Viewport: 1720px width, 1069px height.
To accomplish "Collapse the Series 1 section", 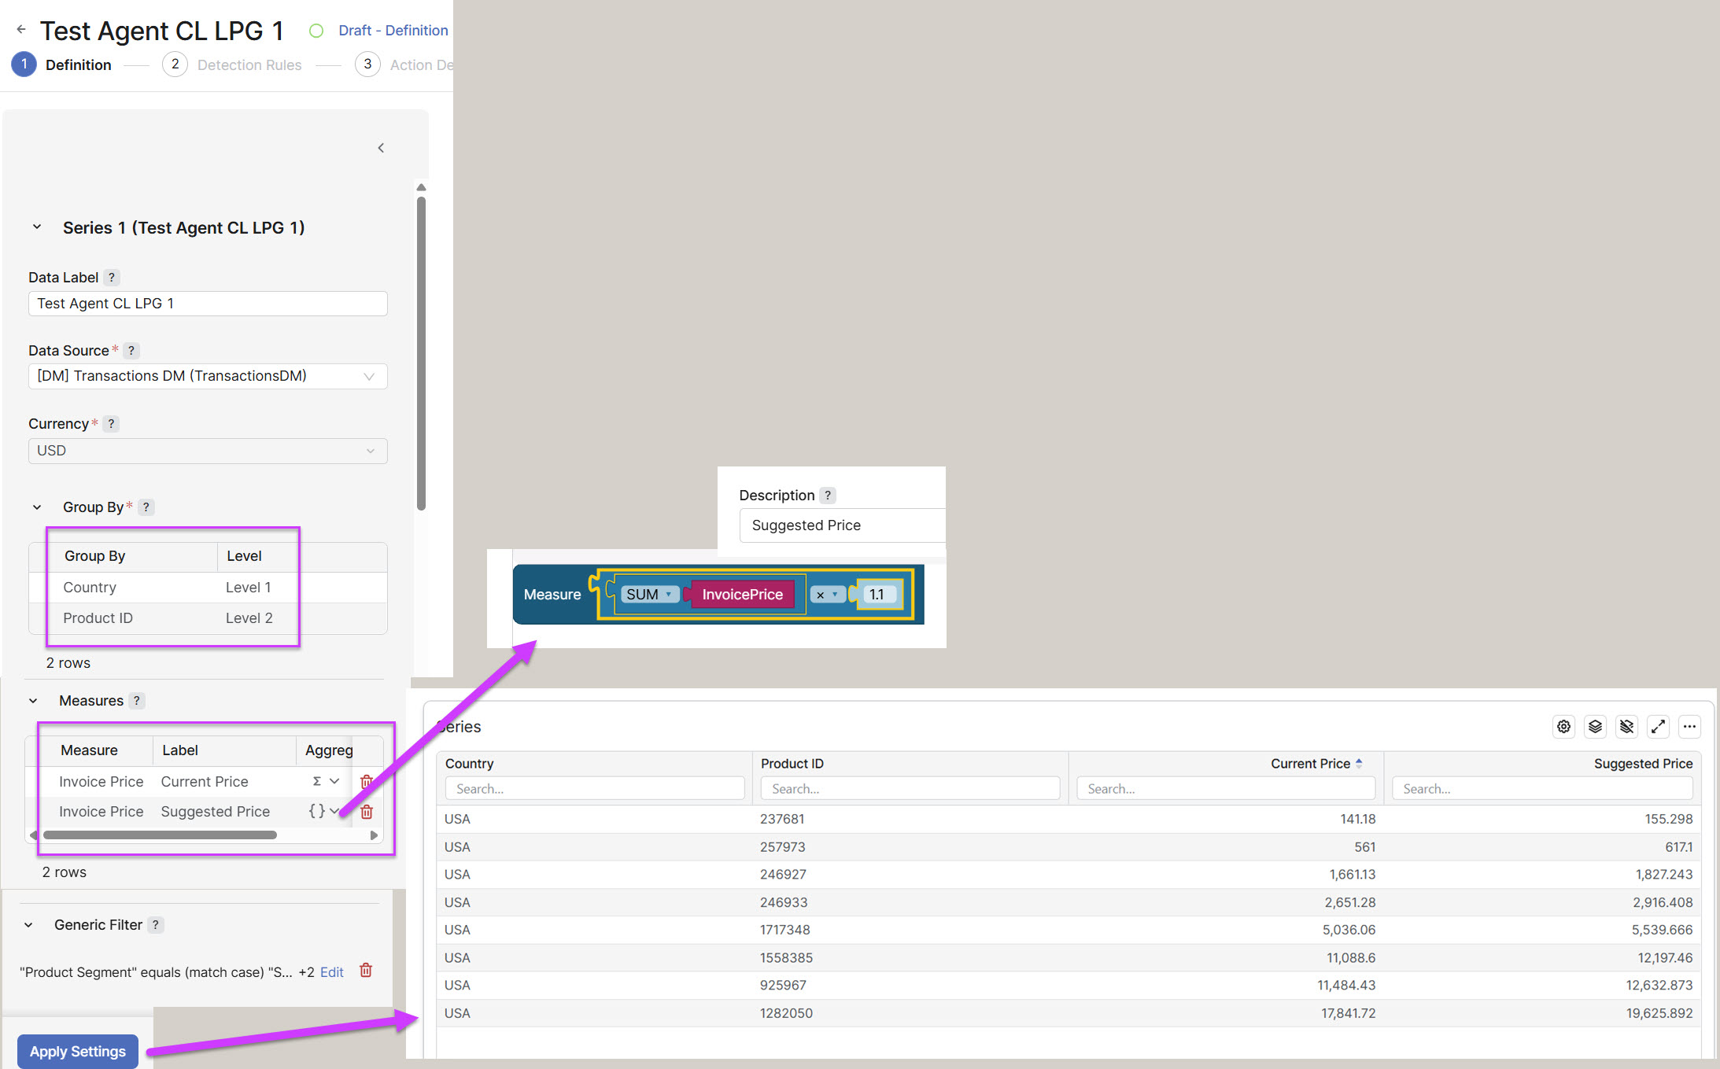I will pos(37,227).
